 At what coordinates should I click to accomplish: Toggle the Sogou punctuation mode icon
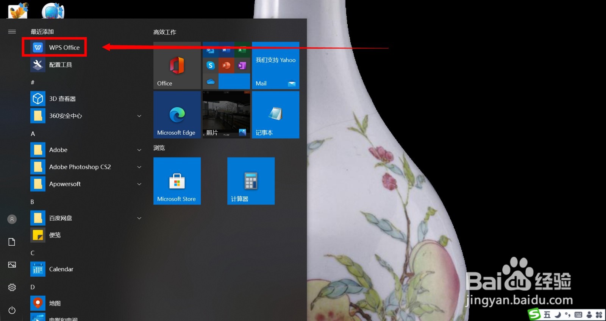pos(568,315)
